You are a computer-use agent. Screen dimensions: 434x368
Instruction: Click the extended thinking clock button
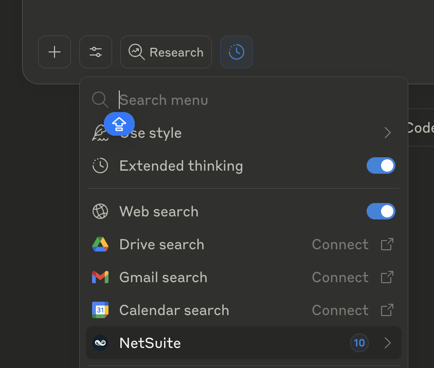pyautogui.click(x=237, y=52)
